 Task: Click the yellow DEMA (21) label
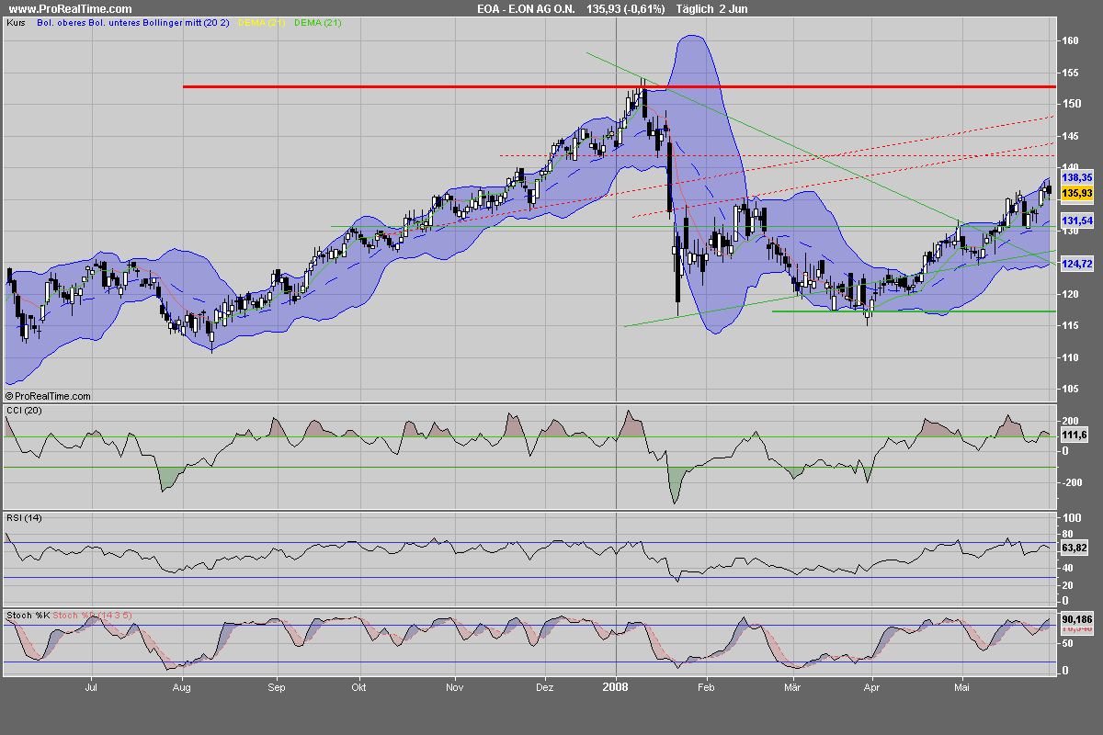[x=264, y=23]
